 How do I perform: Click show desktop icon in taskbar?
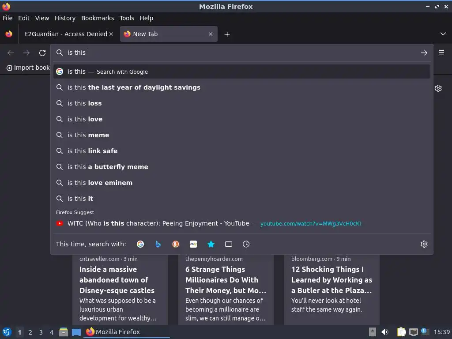click(x=76, y=332)
